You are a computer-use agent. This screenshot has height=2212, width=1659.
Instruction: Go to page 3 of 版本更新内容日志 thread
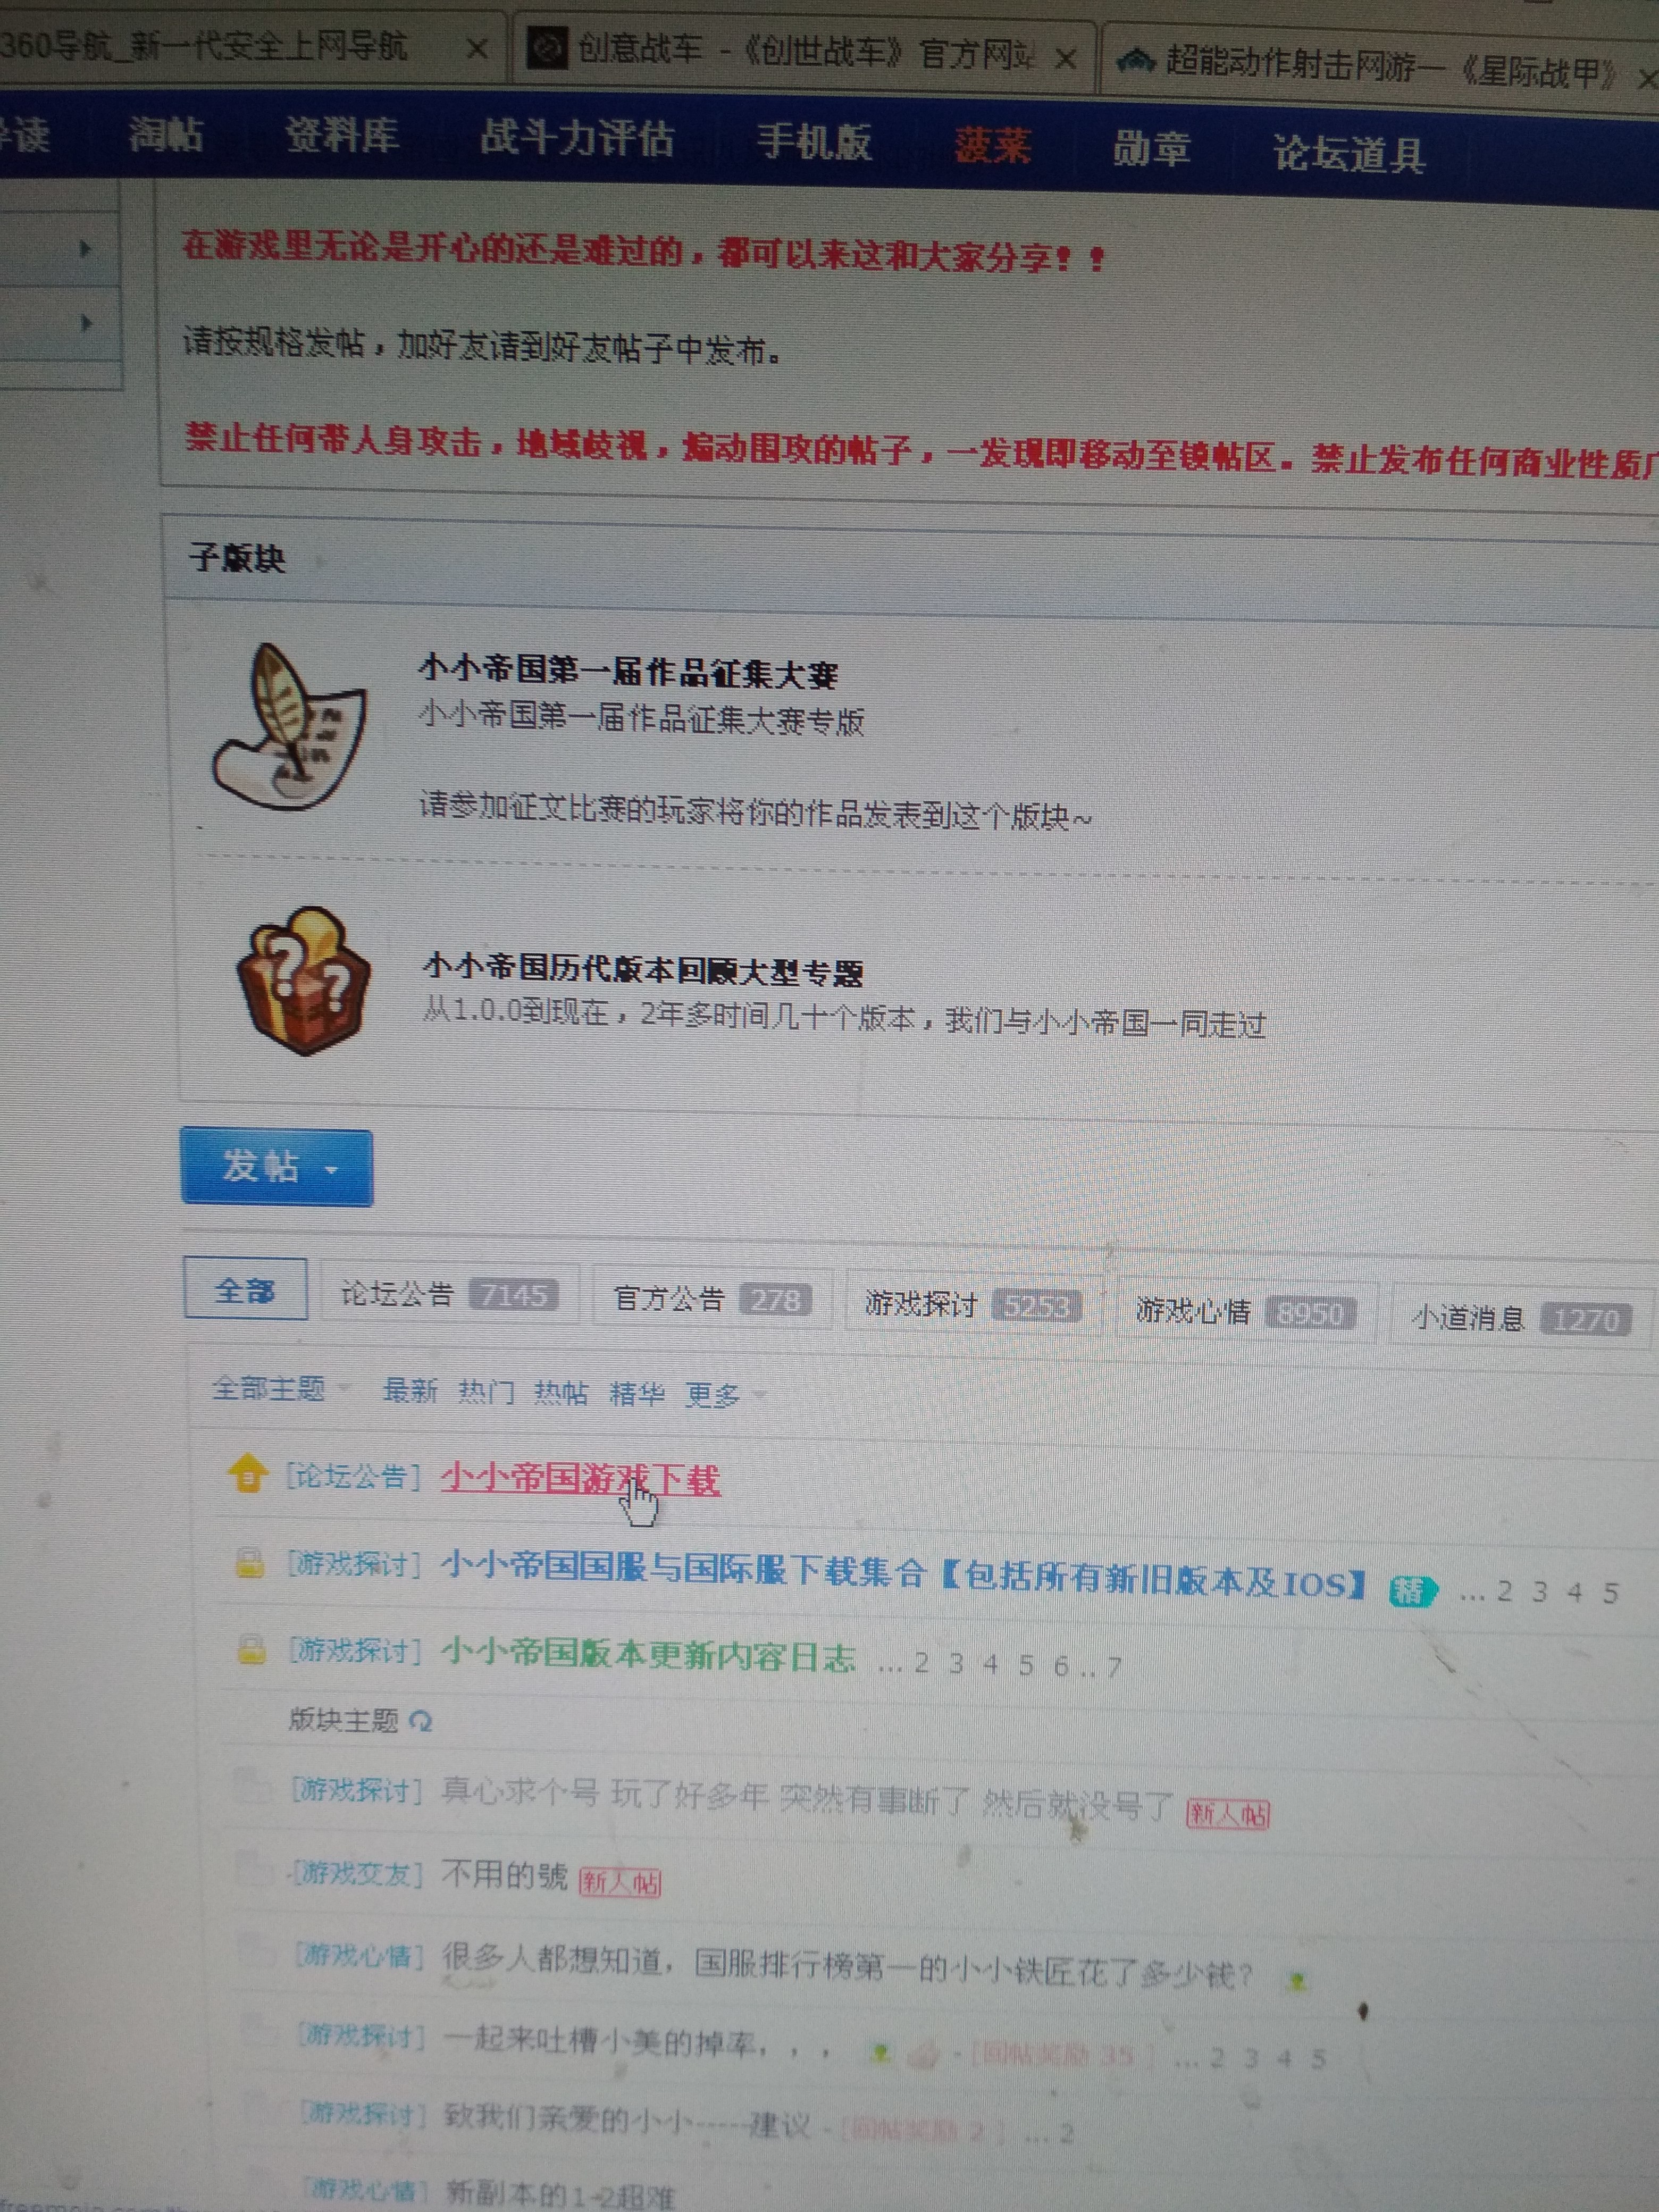(956, 1663)
